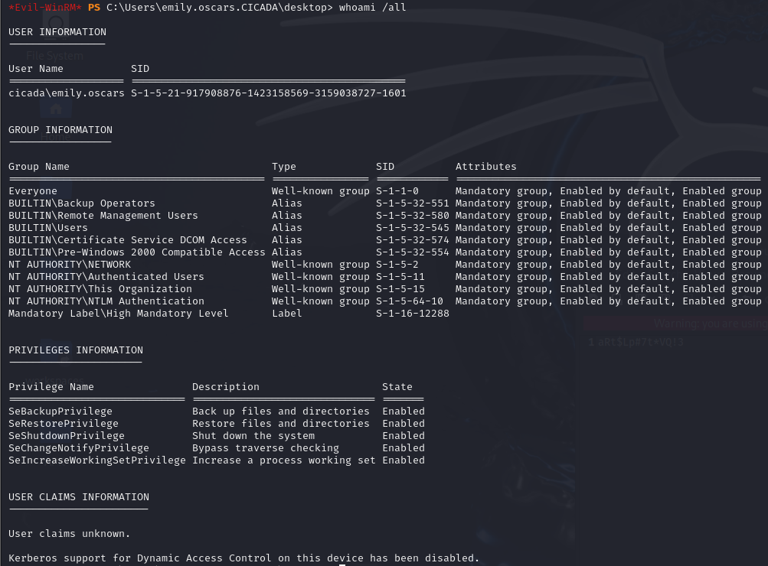
Task: Click the faint Home folder desktop icon
Action: [x=55, y=109]
